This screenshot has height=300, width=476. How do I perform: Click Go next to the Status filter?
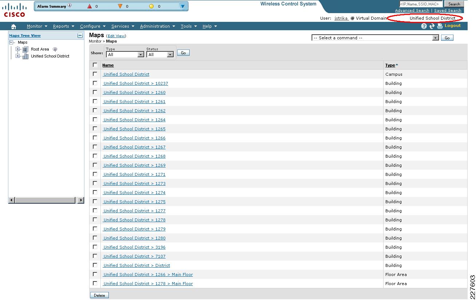pos(183,53)
